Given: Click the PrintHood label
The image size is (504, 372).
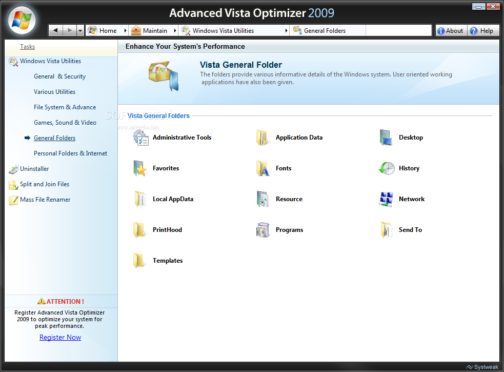Looking at the screenshot, I should (x=167, y=230).
